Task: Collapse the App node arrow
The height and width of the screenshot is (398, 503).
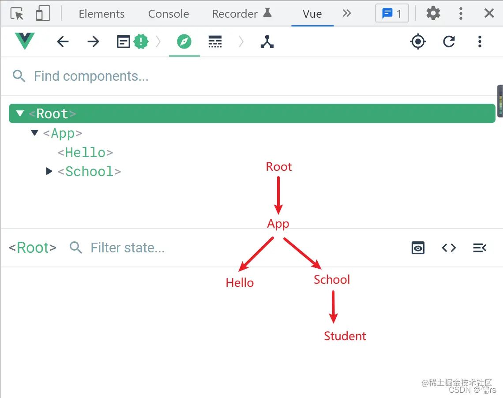Action: pos(35,132)
